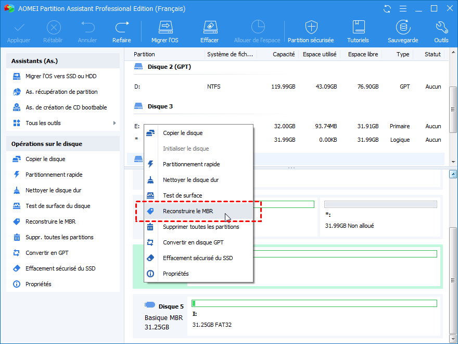Choose Effacement sécurisé du SSD in the context menu

[x=199, y=258]
